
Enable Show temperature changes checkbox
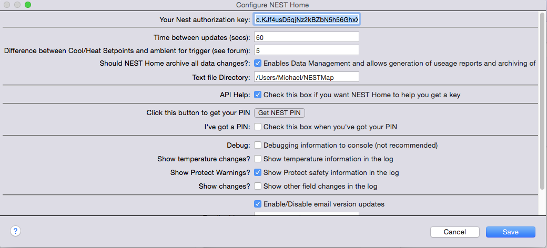[257, 159]
